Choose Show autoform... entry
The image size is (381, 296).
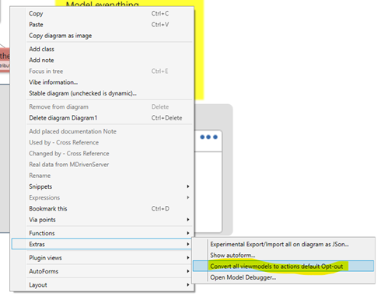pyautogui.click(x=283, y=256)
